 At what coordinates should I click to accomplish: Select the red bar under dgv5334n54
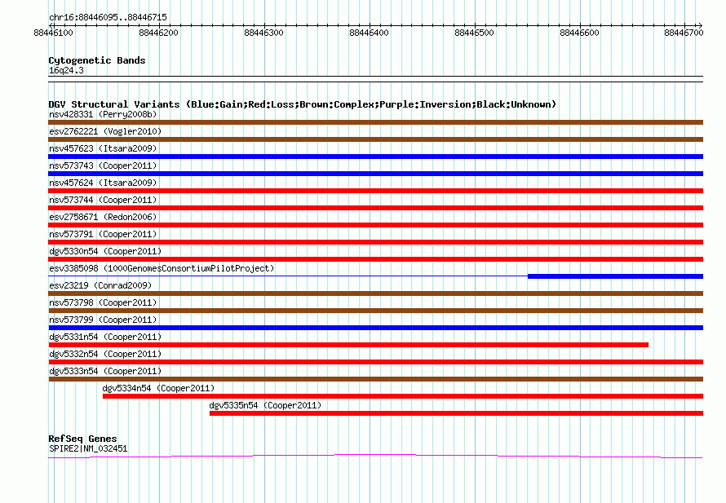403,396
